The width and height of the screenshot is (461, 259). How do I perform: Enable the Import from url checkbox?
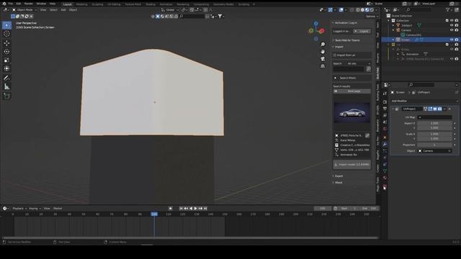click(334, 55)
